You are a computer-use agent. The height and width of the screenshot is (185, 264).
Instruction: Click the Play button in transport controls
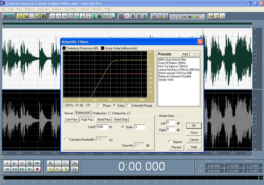point(15,163)
